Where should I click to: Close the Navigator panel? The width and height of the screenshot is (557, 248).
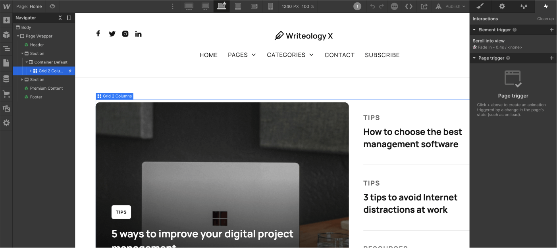coord(60,18)
